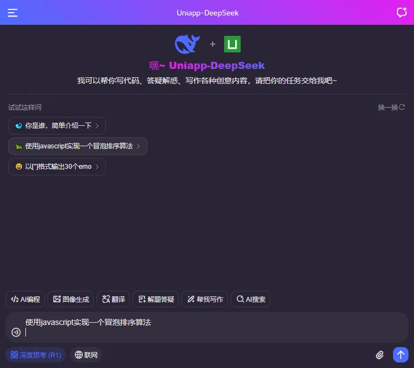This screenshot has width=414, height=368.
Task: Attach a file with the paperclip icon
Action: click(x=380, y=355)
